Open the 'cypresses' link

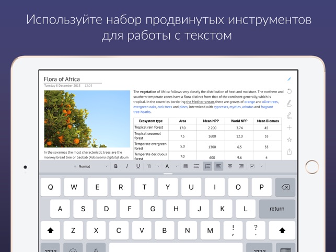[x=221, y=107]
